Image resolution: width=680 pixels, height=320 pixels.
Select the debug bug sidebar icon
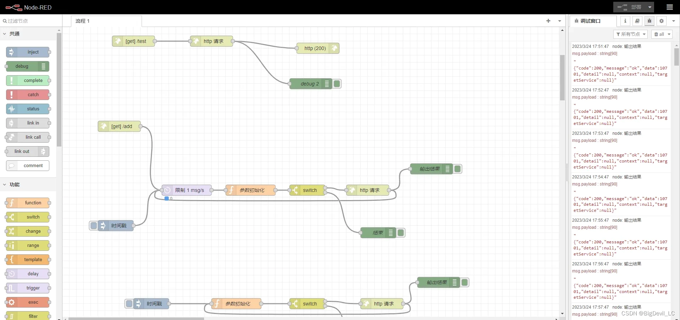click(x=649, y=21)
